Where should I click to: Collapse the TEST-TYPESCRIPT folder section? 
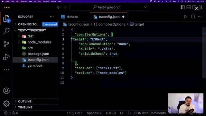coord(32,30)
